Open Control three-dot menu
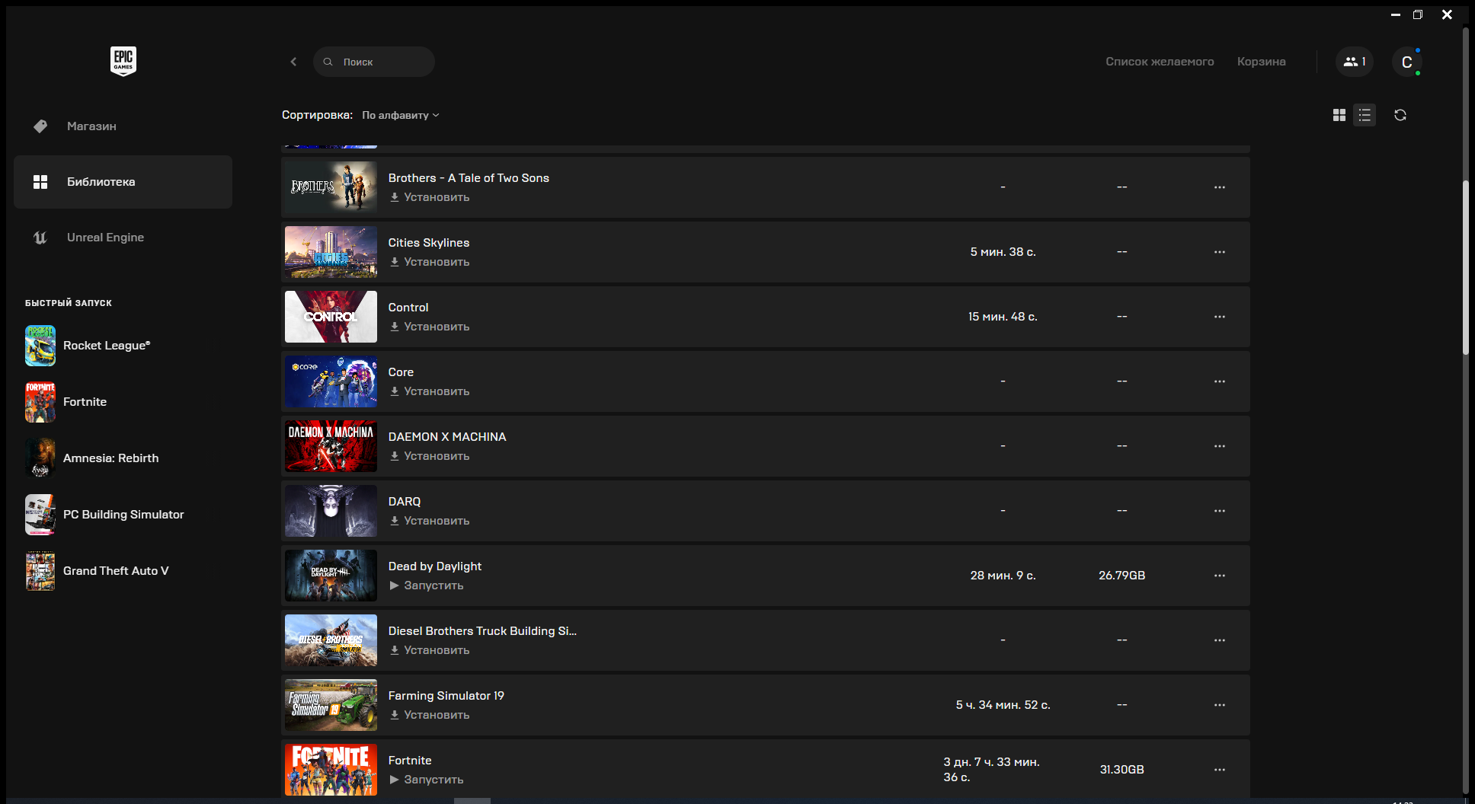 1220,317
